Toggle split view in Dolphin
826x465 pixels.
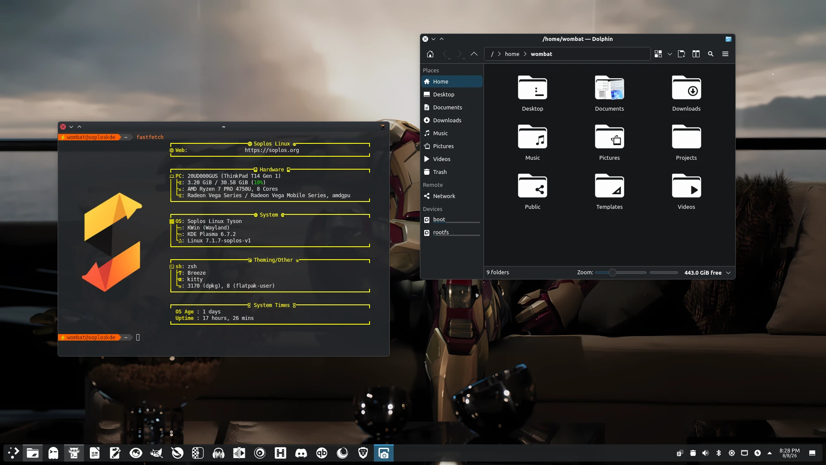coord(696,54)
